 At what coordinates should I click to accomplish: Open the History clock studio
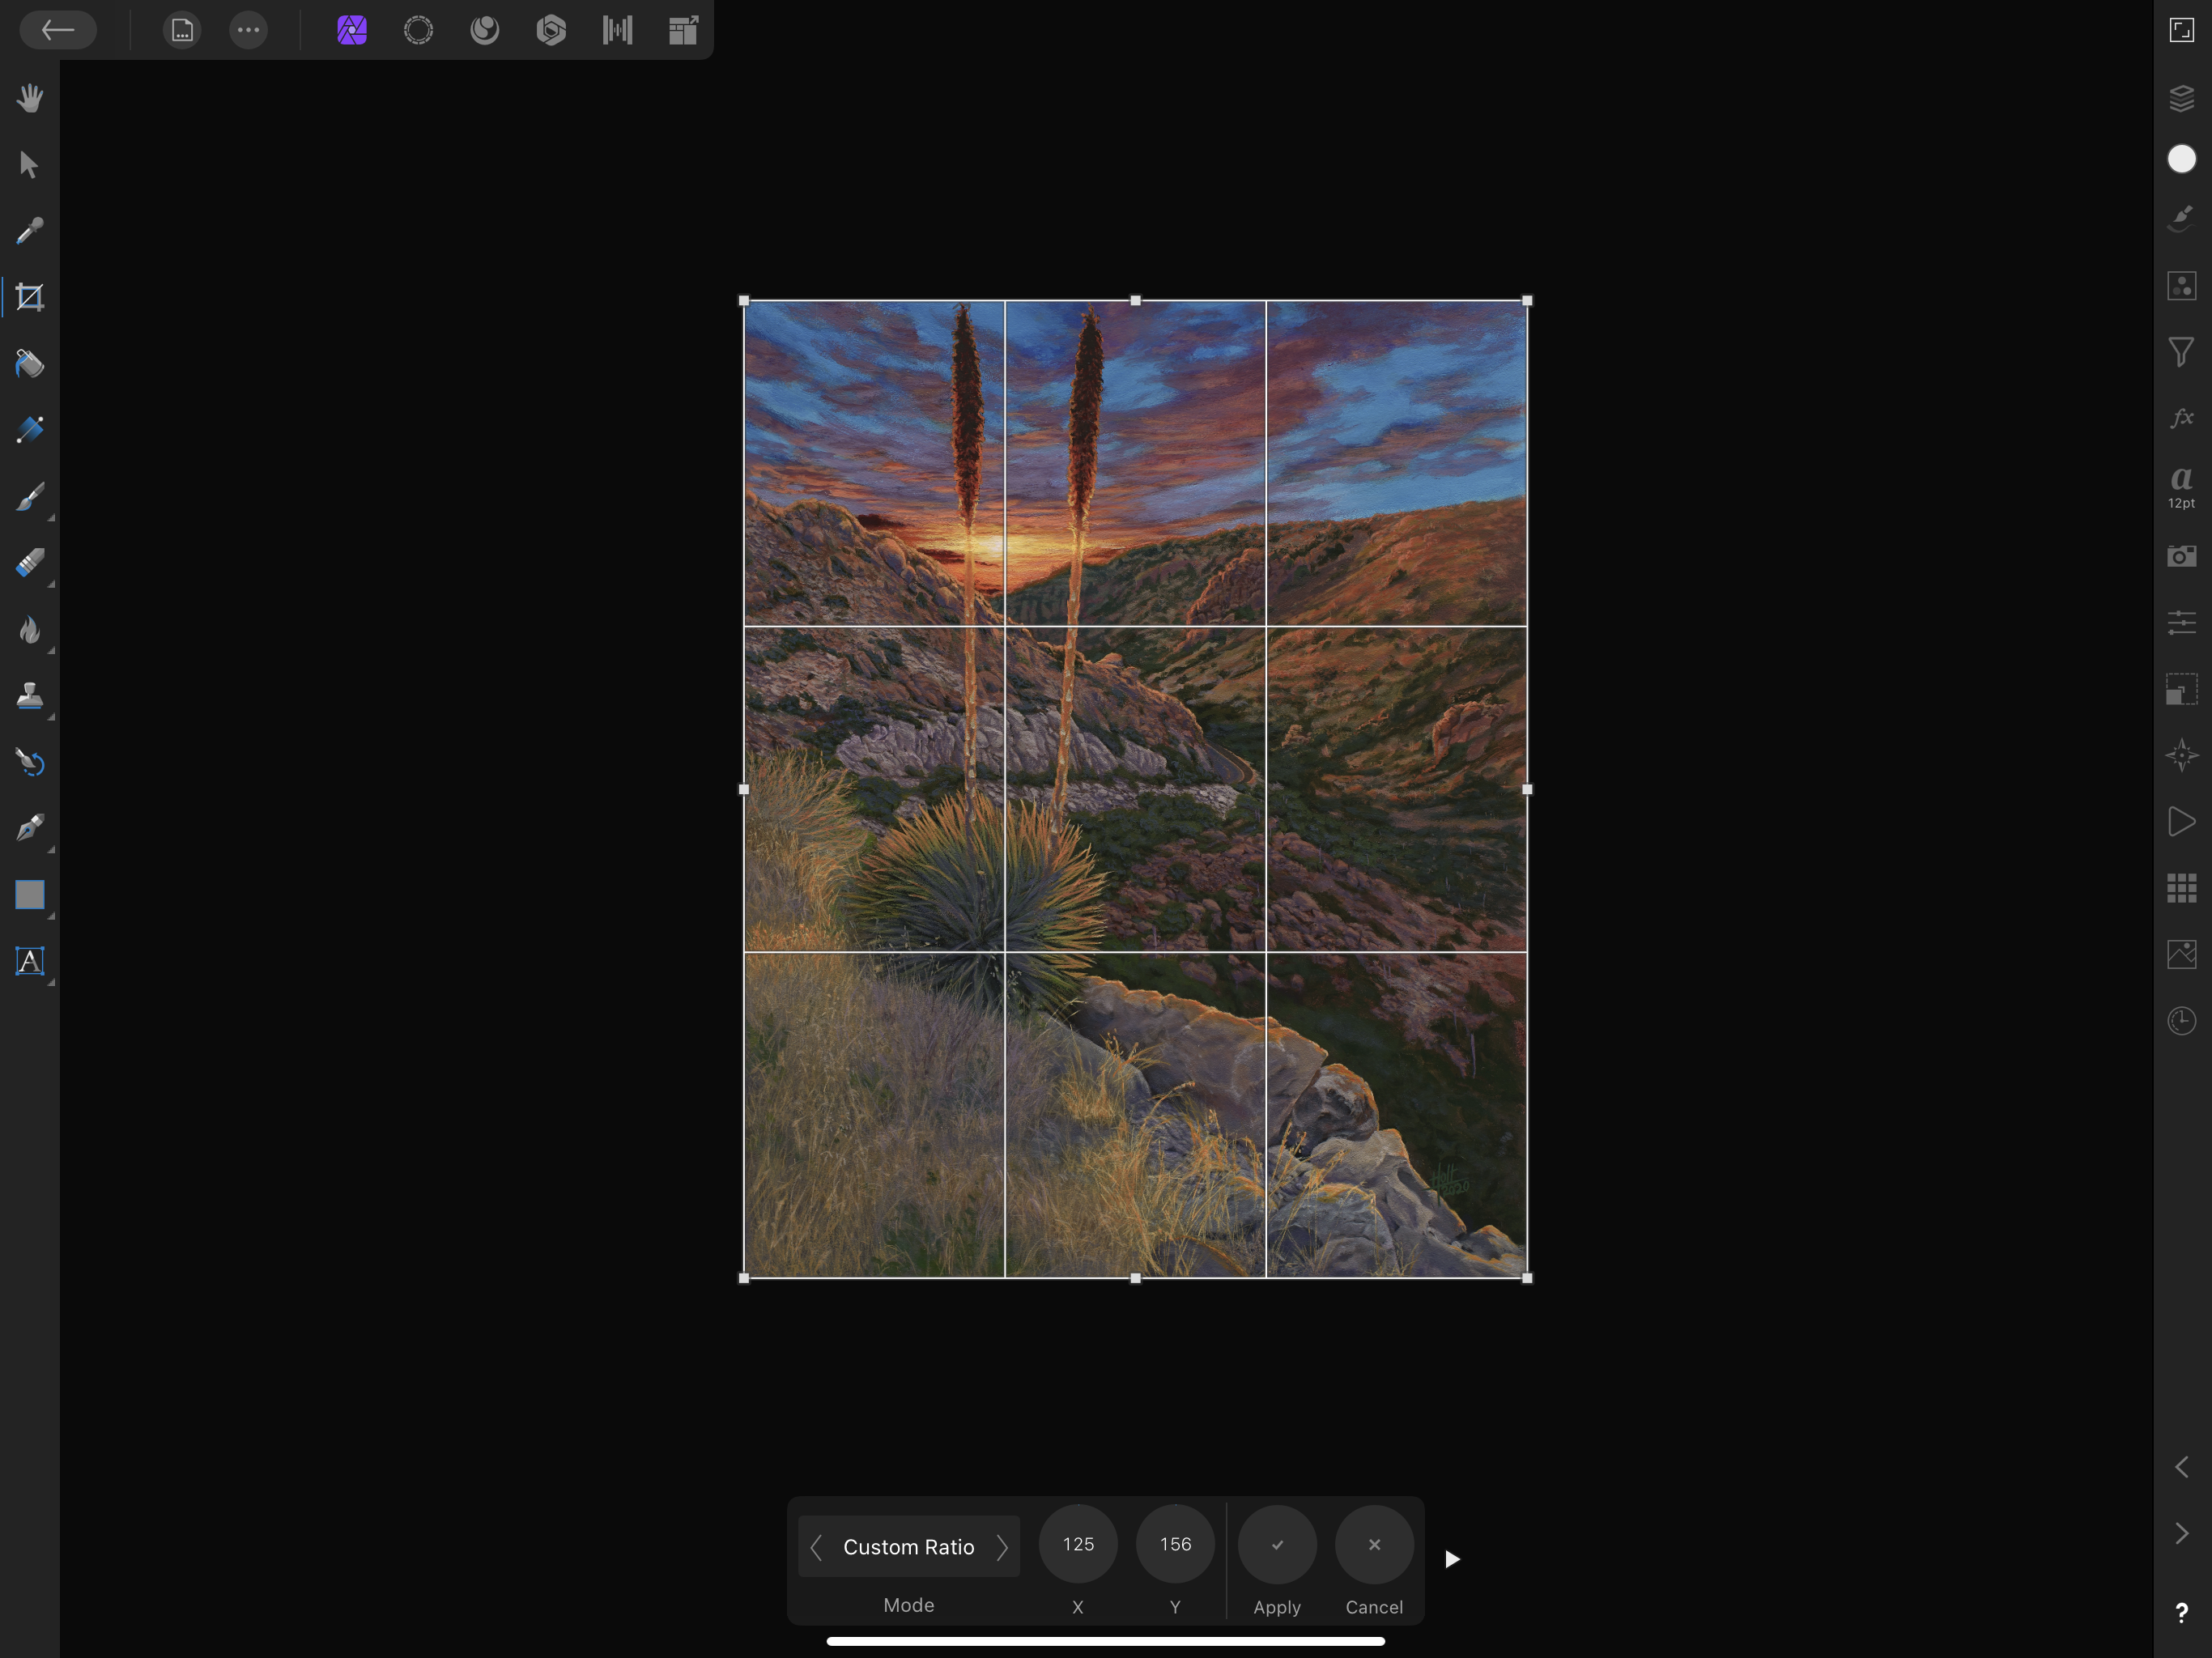pyautogui.click(x=2181, y=1021)
